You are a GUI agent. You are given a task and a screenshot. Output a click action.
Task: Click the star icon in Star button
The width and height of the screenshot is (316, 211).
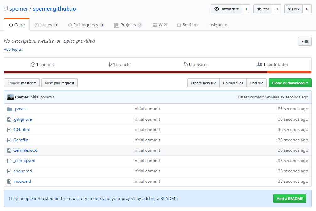(259, 9)
